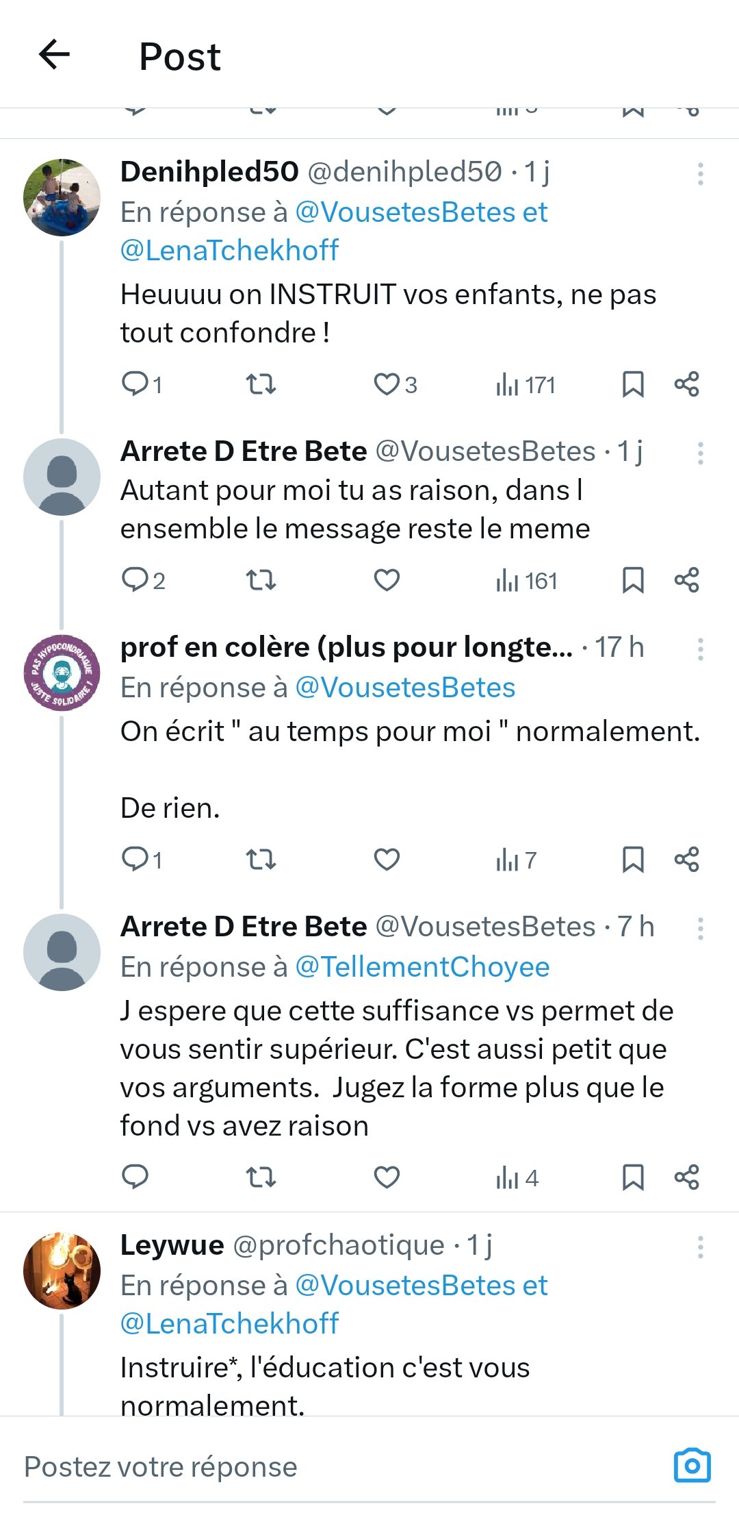This screenshot has height=1513, width=739.
Task: Open more options for Denihpled50's post
Action: tap(700, 174)
